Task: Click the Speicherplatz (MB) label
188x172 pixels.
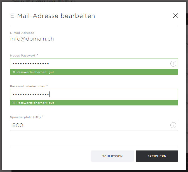Action: tap(25, 117)
